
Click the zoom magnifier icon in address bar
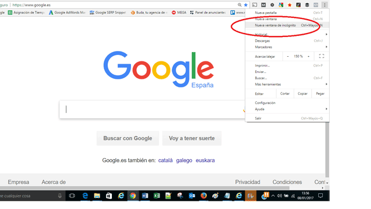(x=239, y=5)
